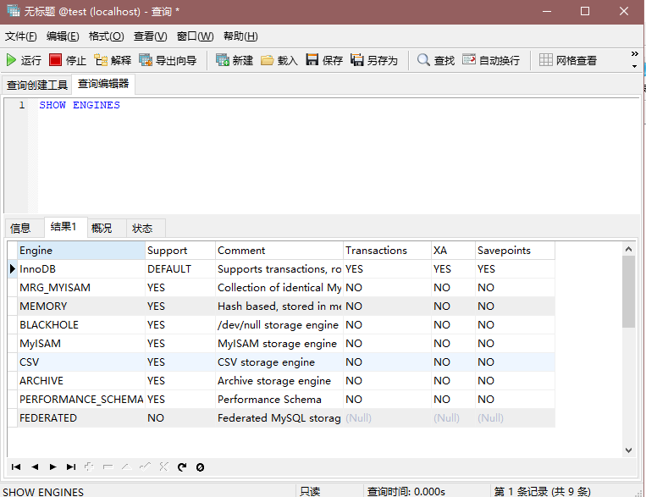The image size is (646, 497).
Task: Click the delete record minus icon
Action: coord(108,467)
